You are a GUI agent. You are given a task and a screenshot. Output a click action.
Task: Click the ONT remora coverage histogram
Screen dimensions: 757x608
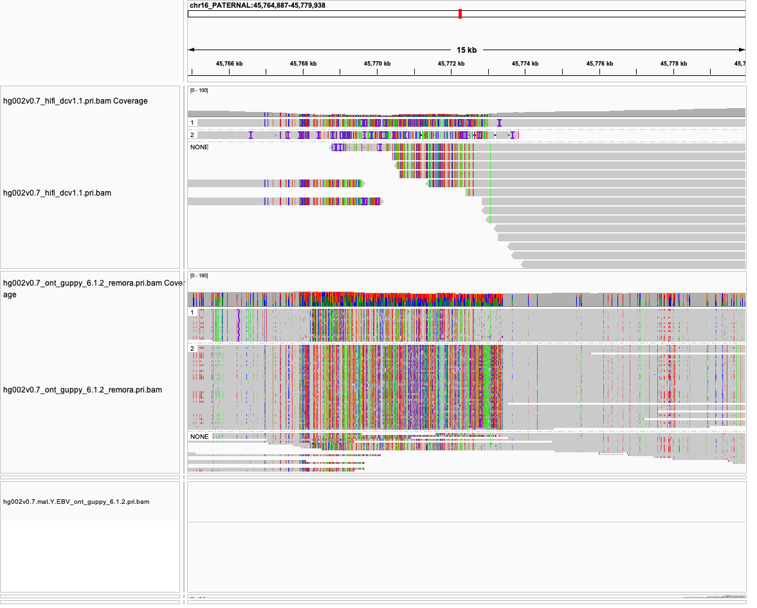pyautogui.click(x=450, y=296)
